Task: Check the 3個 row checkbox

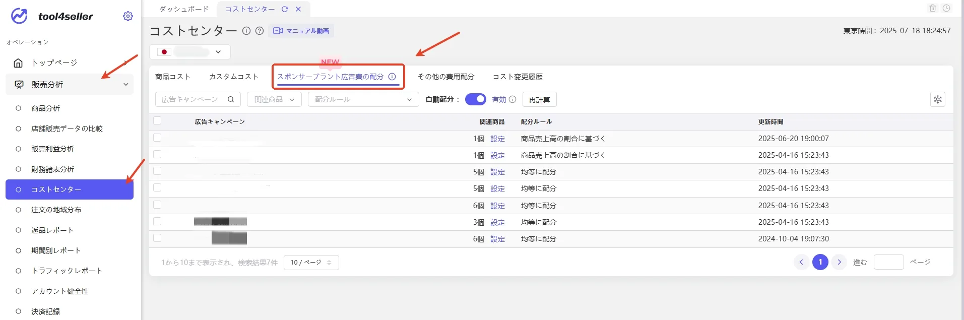Action: pyautogui.click(x=157, y=221)
